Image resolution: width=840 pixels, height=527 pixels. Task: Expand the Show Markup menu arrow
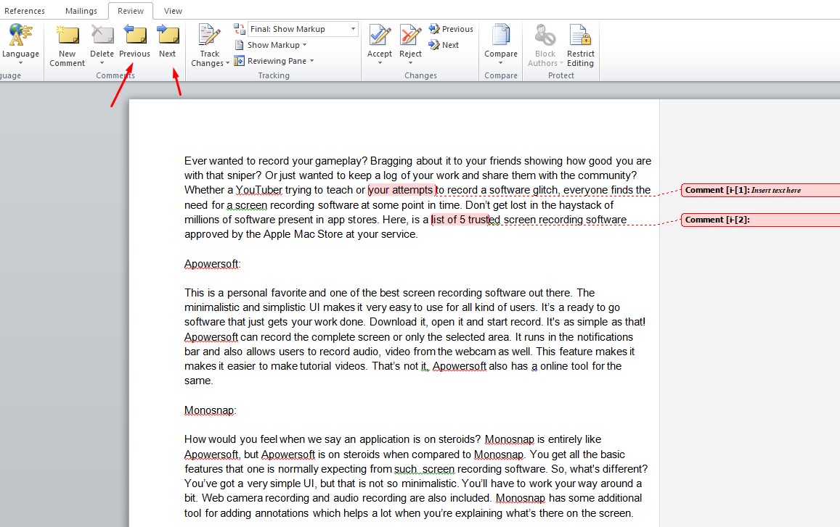click(305, 45)
